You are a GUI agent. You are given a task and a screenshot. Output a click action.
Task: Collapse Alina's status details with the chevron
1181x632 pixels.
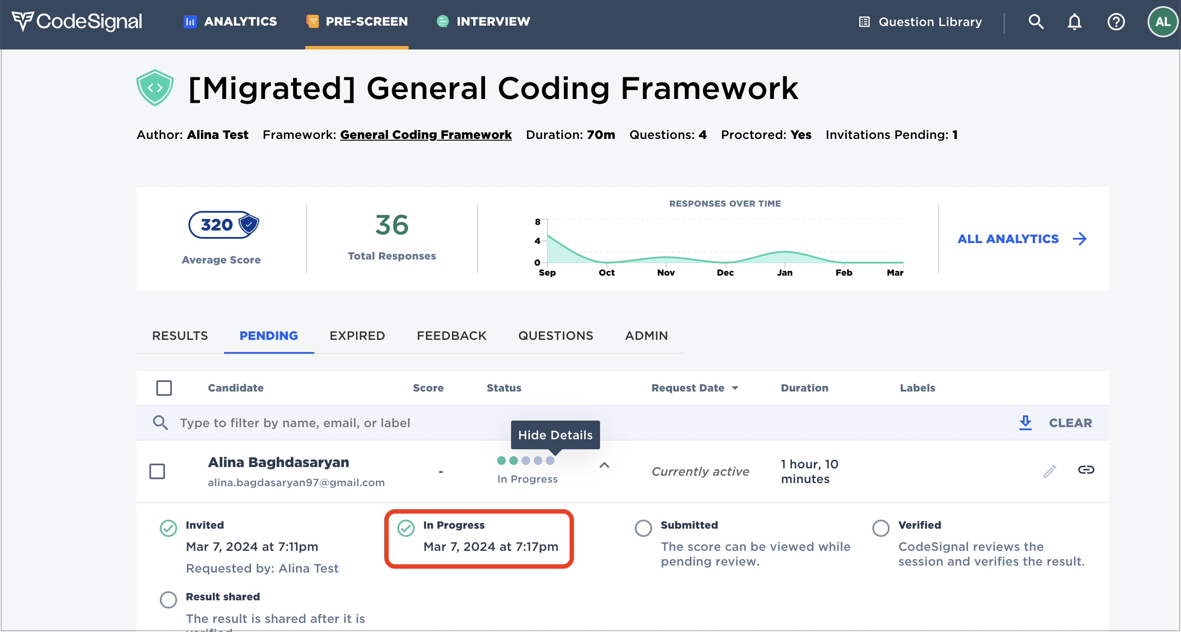605,465
